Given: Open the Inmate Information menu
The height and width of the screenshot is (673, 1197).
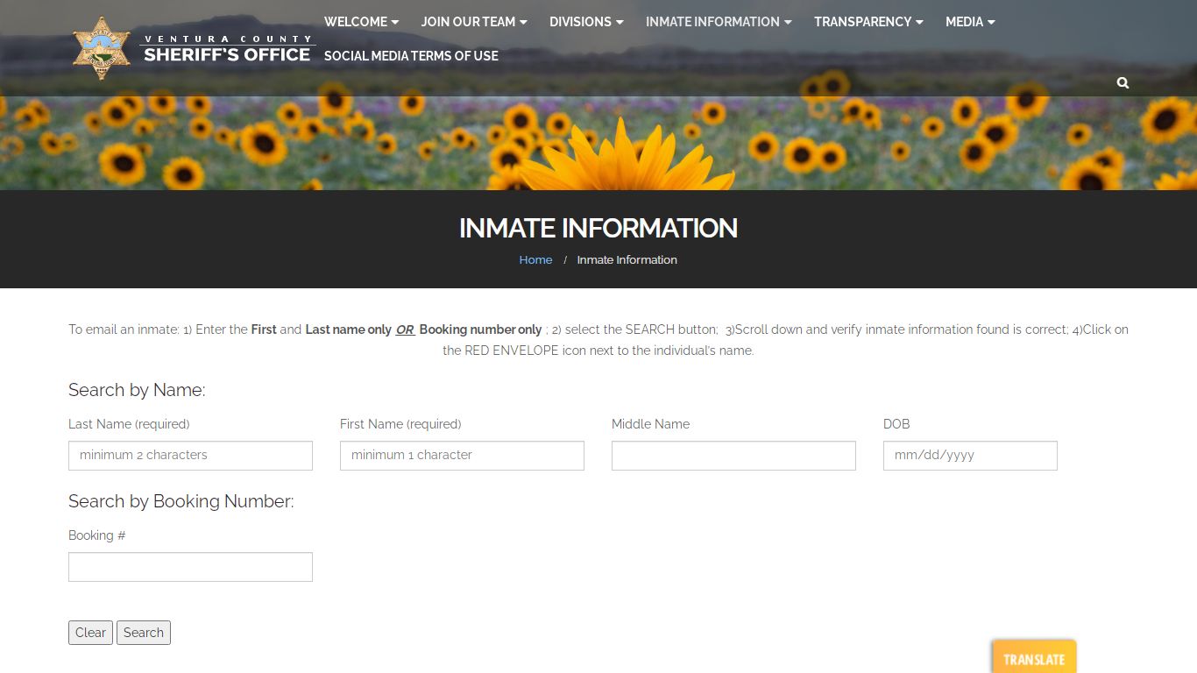Looking at the screenshot, I should pos(719,22).
